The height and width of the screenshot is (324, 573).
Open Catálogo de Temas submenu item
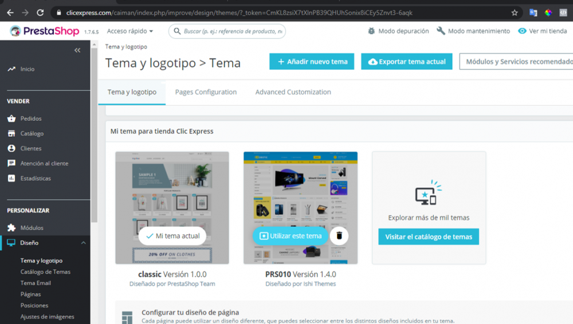pyautogui.click(x=45, y=272)
